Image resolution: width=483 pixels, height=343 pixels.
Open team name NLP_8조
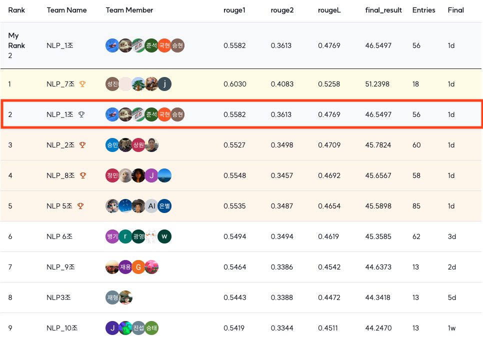[x=60, y=175]
